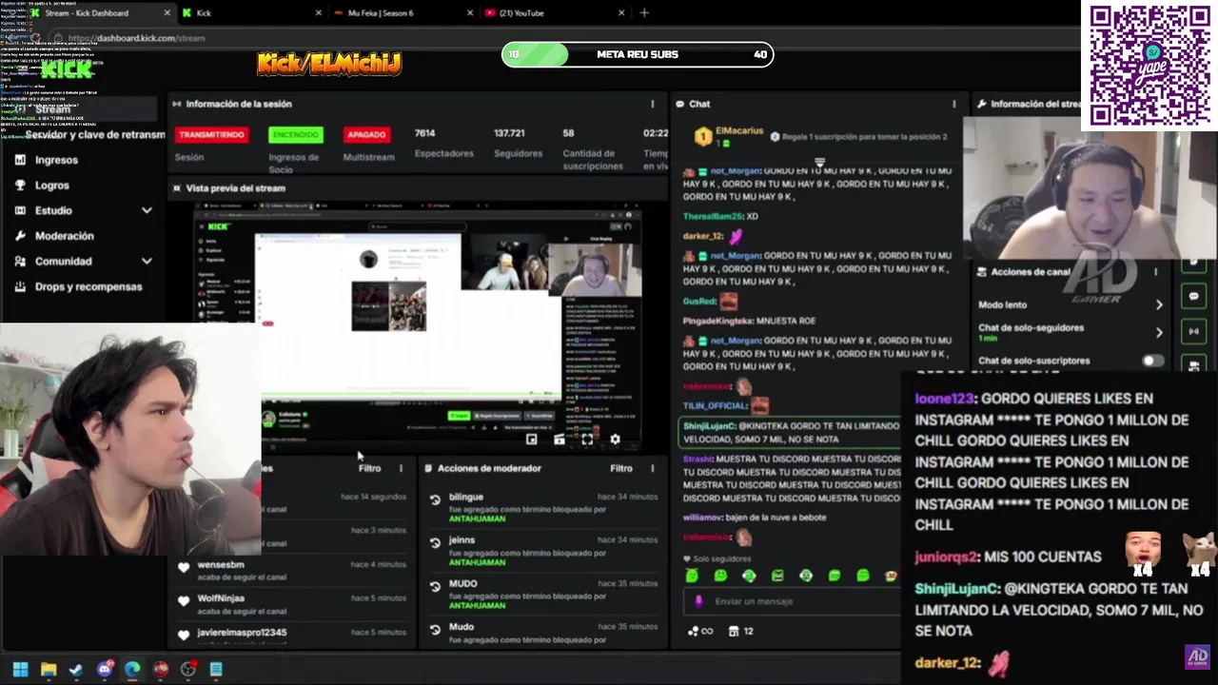
Task: Open Filtro in Acciones de moderador panel
Action: (621, 468)
